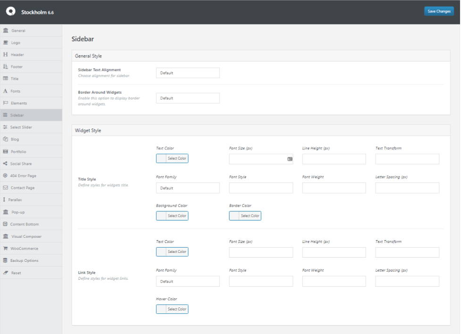Select Title Style Background Color

pyautogui.click(x=172, y=216)
